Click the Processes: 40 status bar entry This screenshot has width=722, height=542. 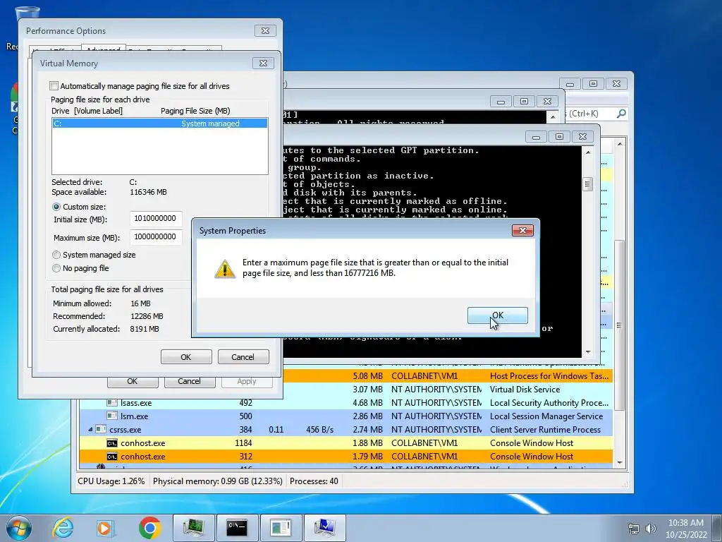pyautogui.click(x=314, y=481)
